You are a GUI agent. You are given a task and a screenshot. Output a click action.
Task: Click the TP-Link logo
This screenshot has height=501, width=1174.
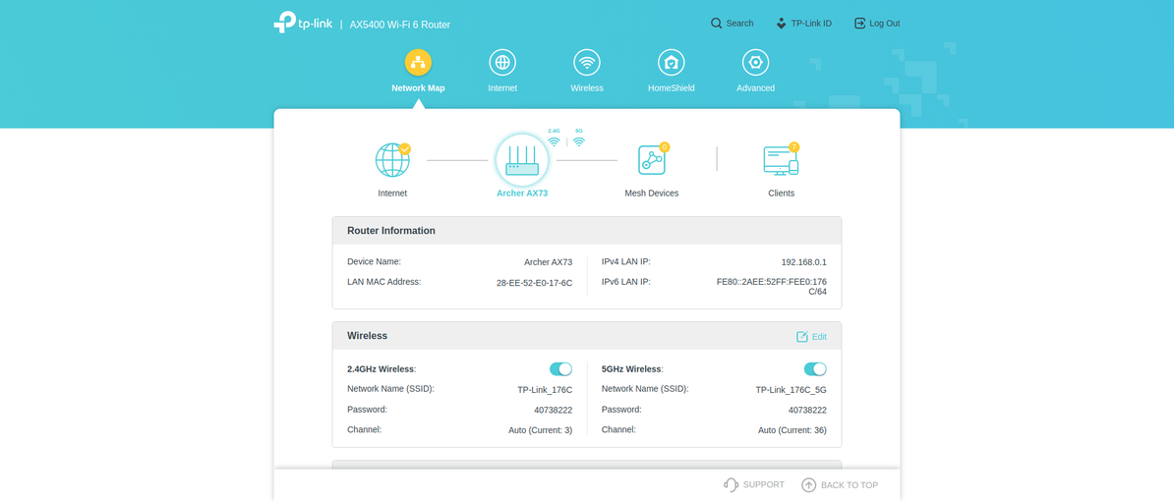303,23
